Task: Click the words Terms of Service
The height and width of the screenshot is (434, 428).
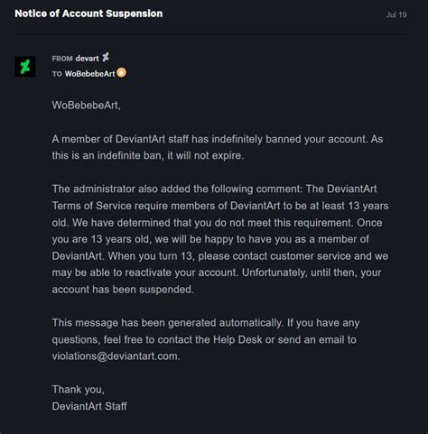Action: click(x=92, y=206)
